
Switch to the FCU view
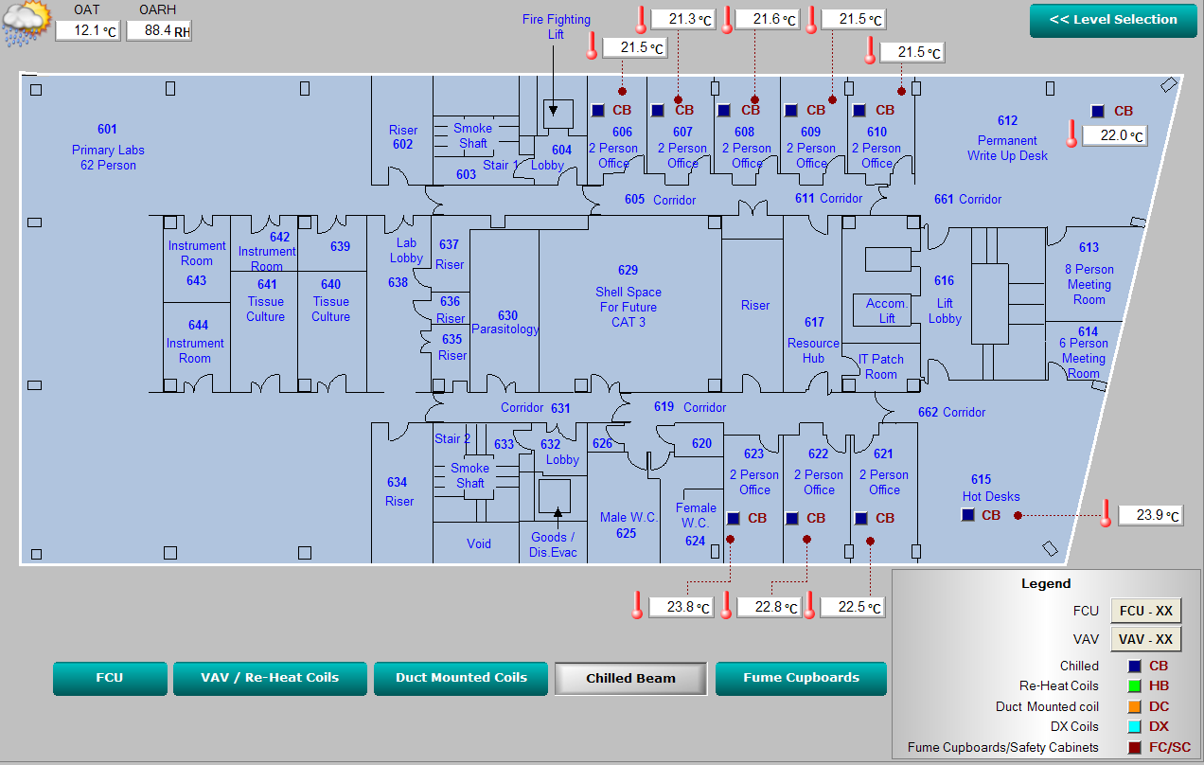[109, 678]
